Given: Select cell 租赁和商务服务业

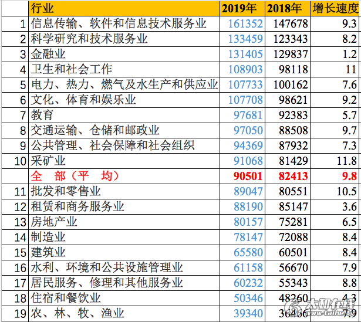Looking at the screenshot, I should pos(124,207).
